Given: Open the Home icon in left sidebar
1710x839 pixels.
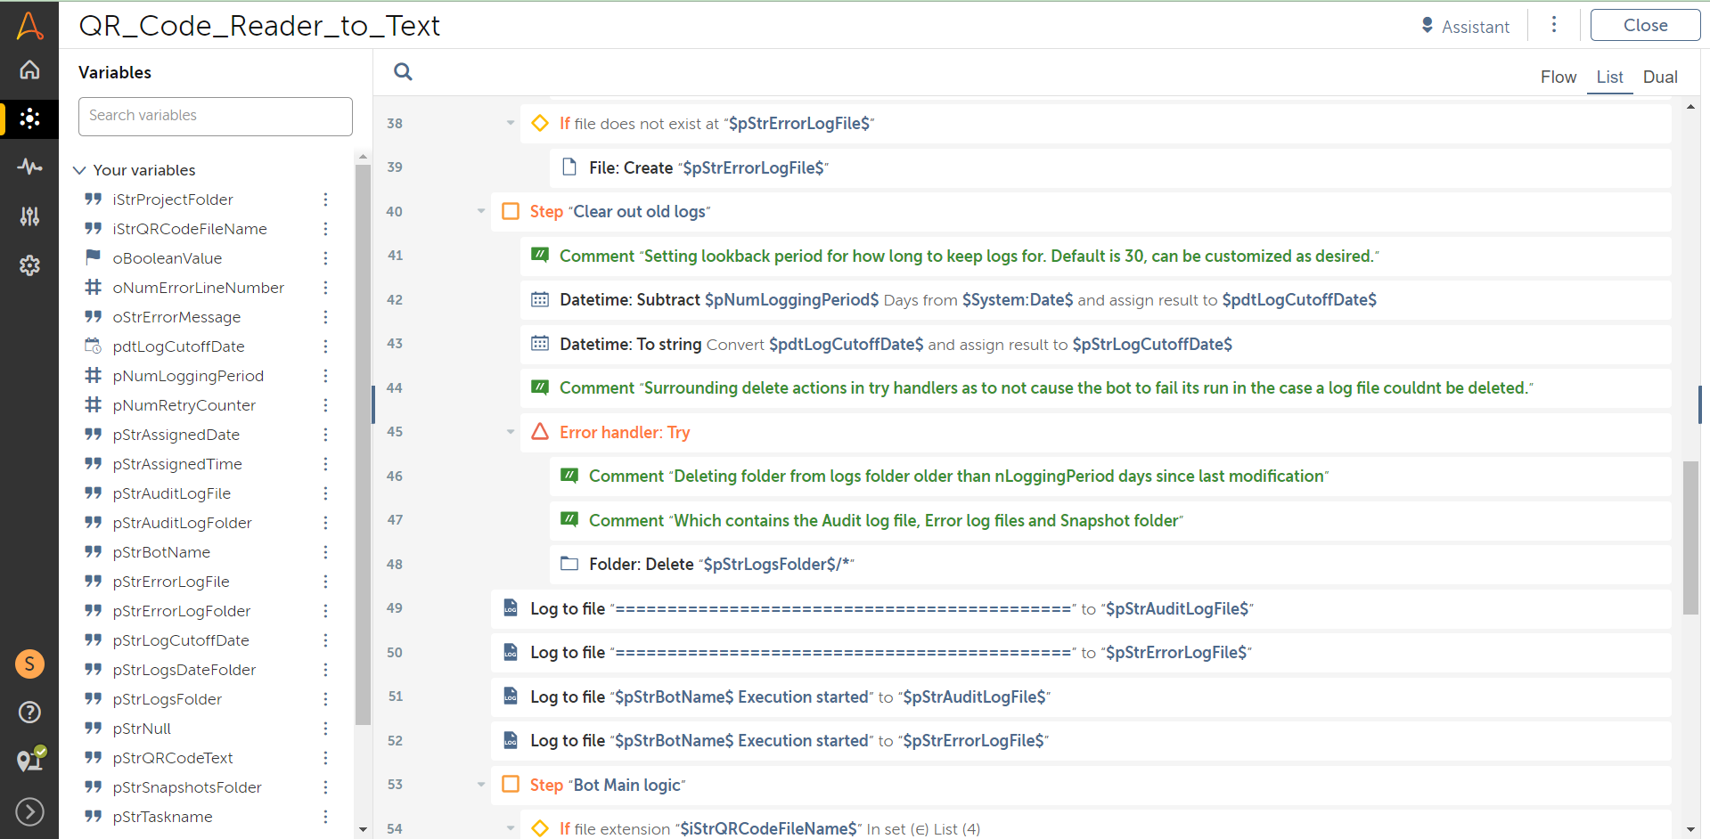Looking at the screenshot, I should point(29,69).
